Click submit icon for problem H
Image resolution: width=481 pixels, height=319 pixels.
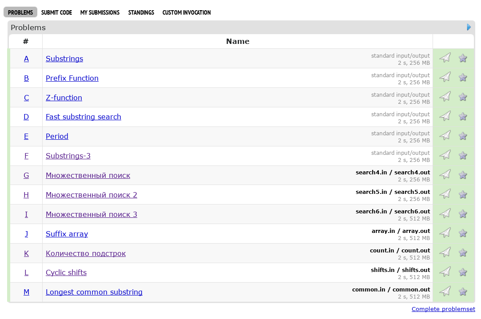pos(445,194)
